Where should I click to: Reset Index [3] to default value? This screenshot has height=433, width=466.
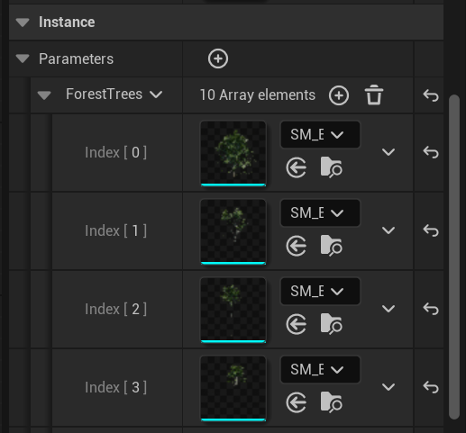(431, 387)
